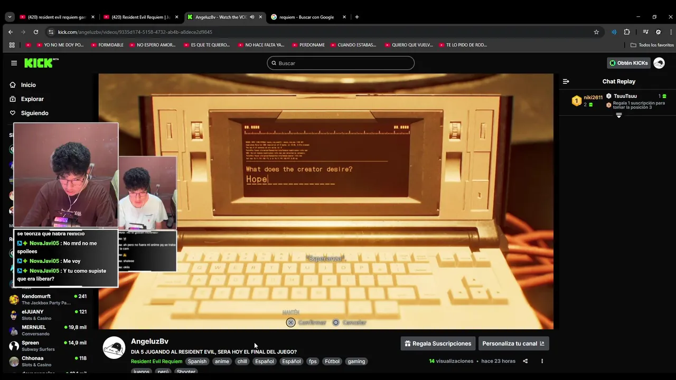
Task: Open QUIERO QUE VUELV... bookmark
Action: pos(409,45)
